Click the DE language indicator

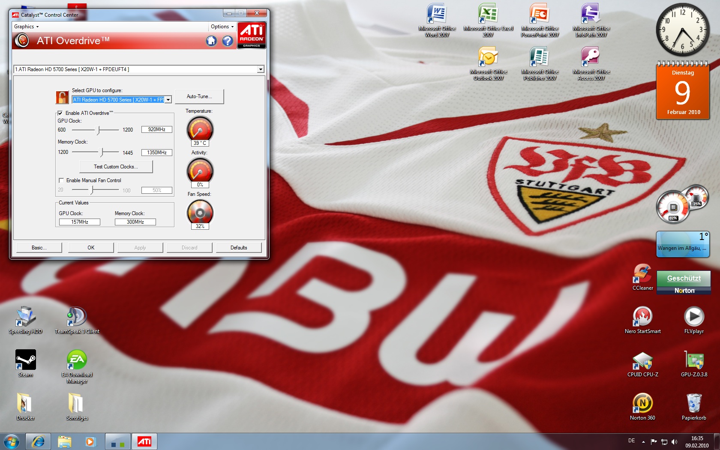(631, 441)
